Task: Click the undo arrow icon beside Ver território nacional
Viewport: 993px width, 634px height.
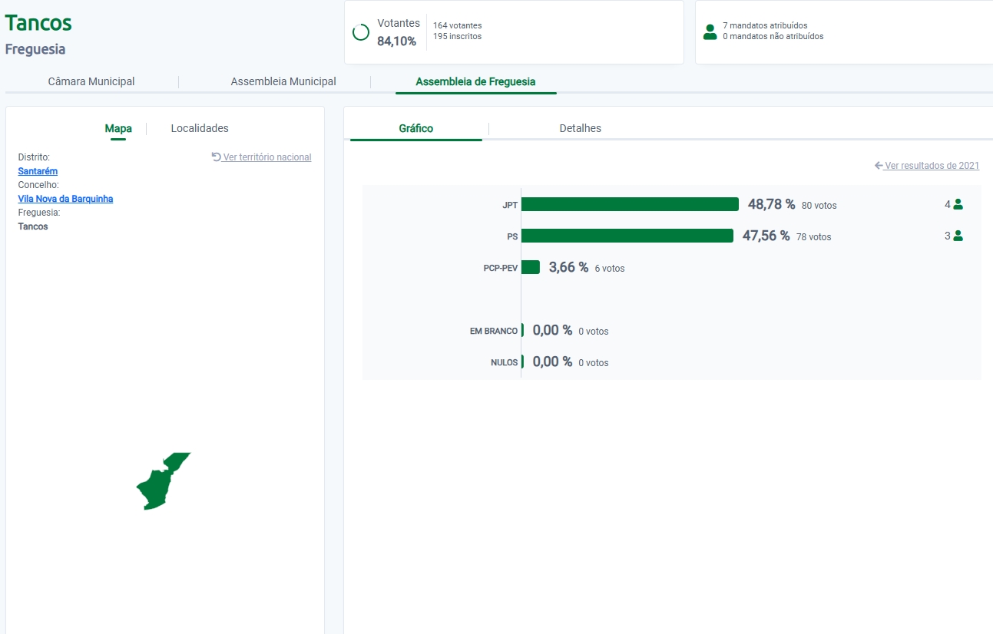Action: pyautogui.click(x=216, y=157)
